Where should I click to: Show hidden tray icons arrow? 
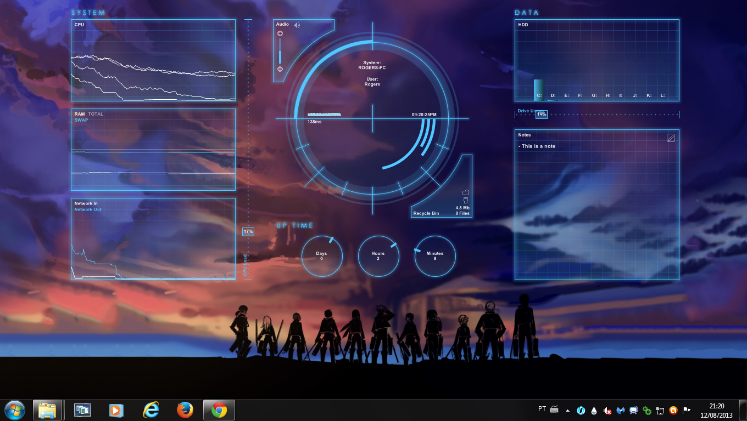click(x=568, y=410)
